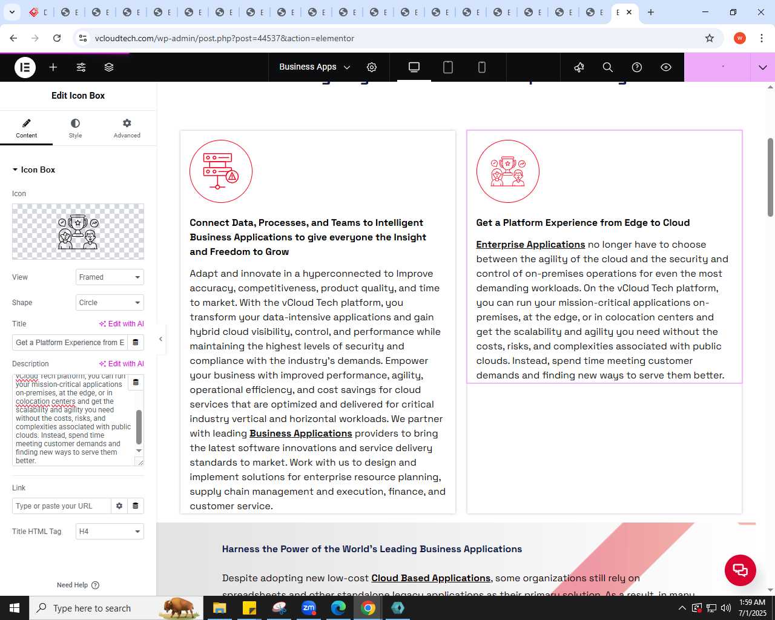Screen dimensions: 775x620
Task: Open link options gear icon
Action: [x=119, y=506]
